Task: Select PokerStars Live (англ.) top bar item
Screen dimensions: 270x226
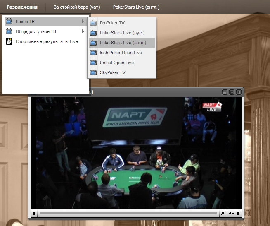Action: click(x=136, y=7)
